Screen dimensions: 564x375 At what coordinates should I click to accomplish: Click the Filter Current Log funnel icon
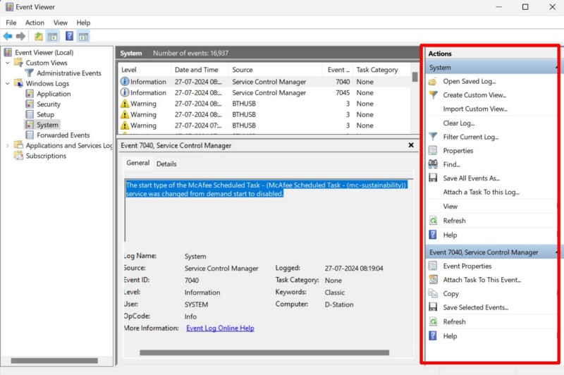(433, 137)
